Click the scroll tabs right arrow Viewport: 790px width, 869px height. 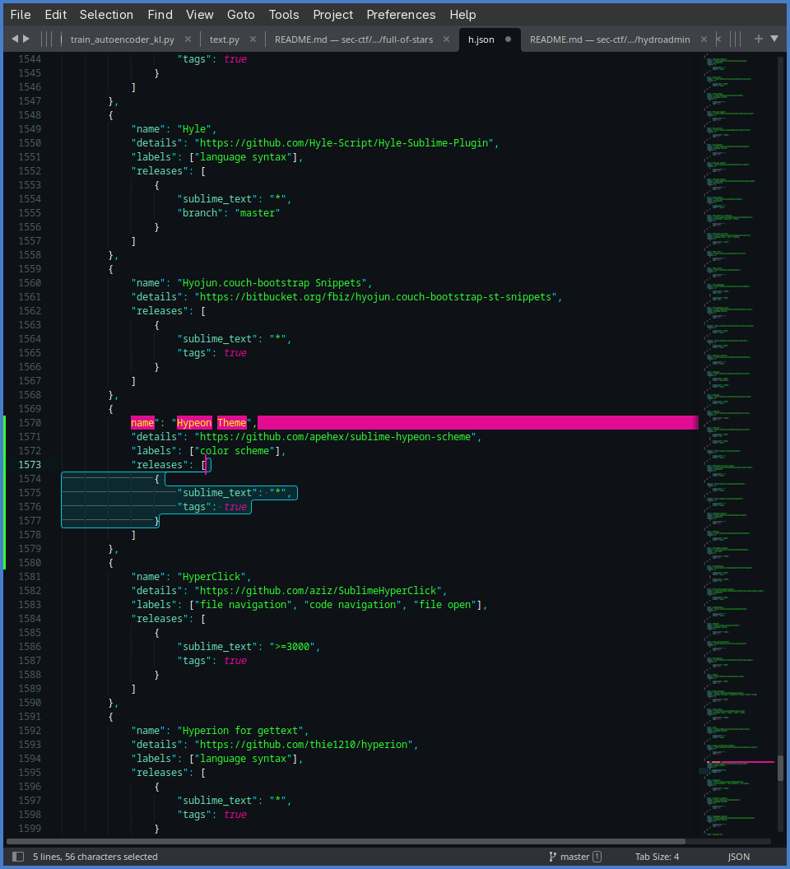click(26, 39)
